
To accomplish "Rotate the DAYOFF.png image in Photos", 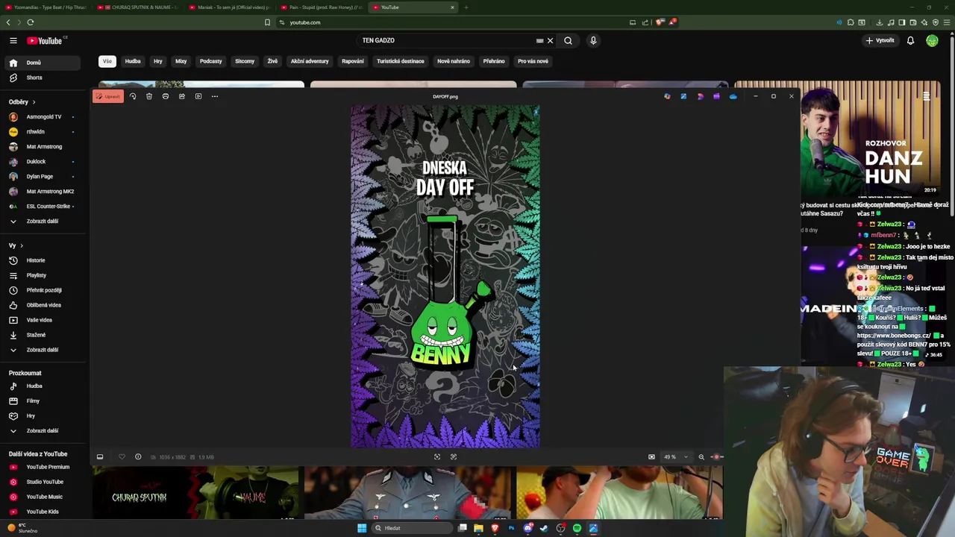I will click(133, 96).
